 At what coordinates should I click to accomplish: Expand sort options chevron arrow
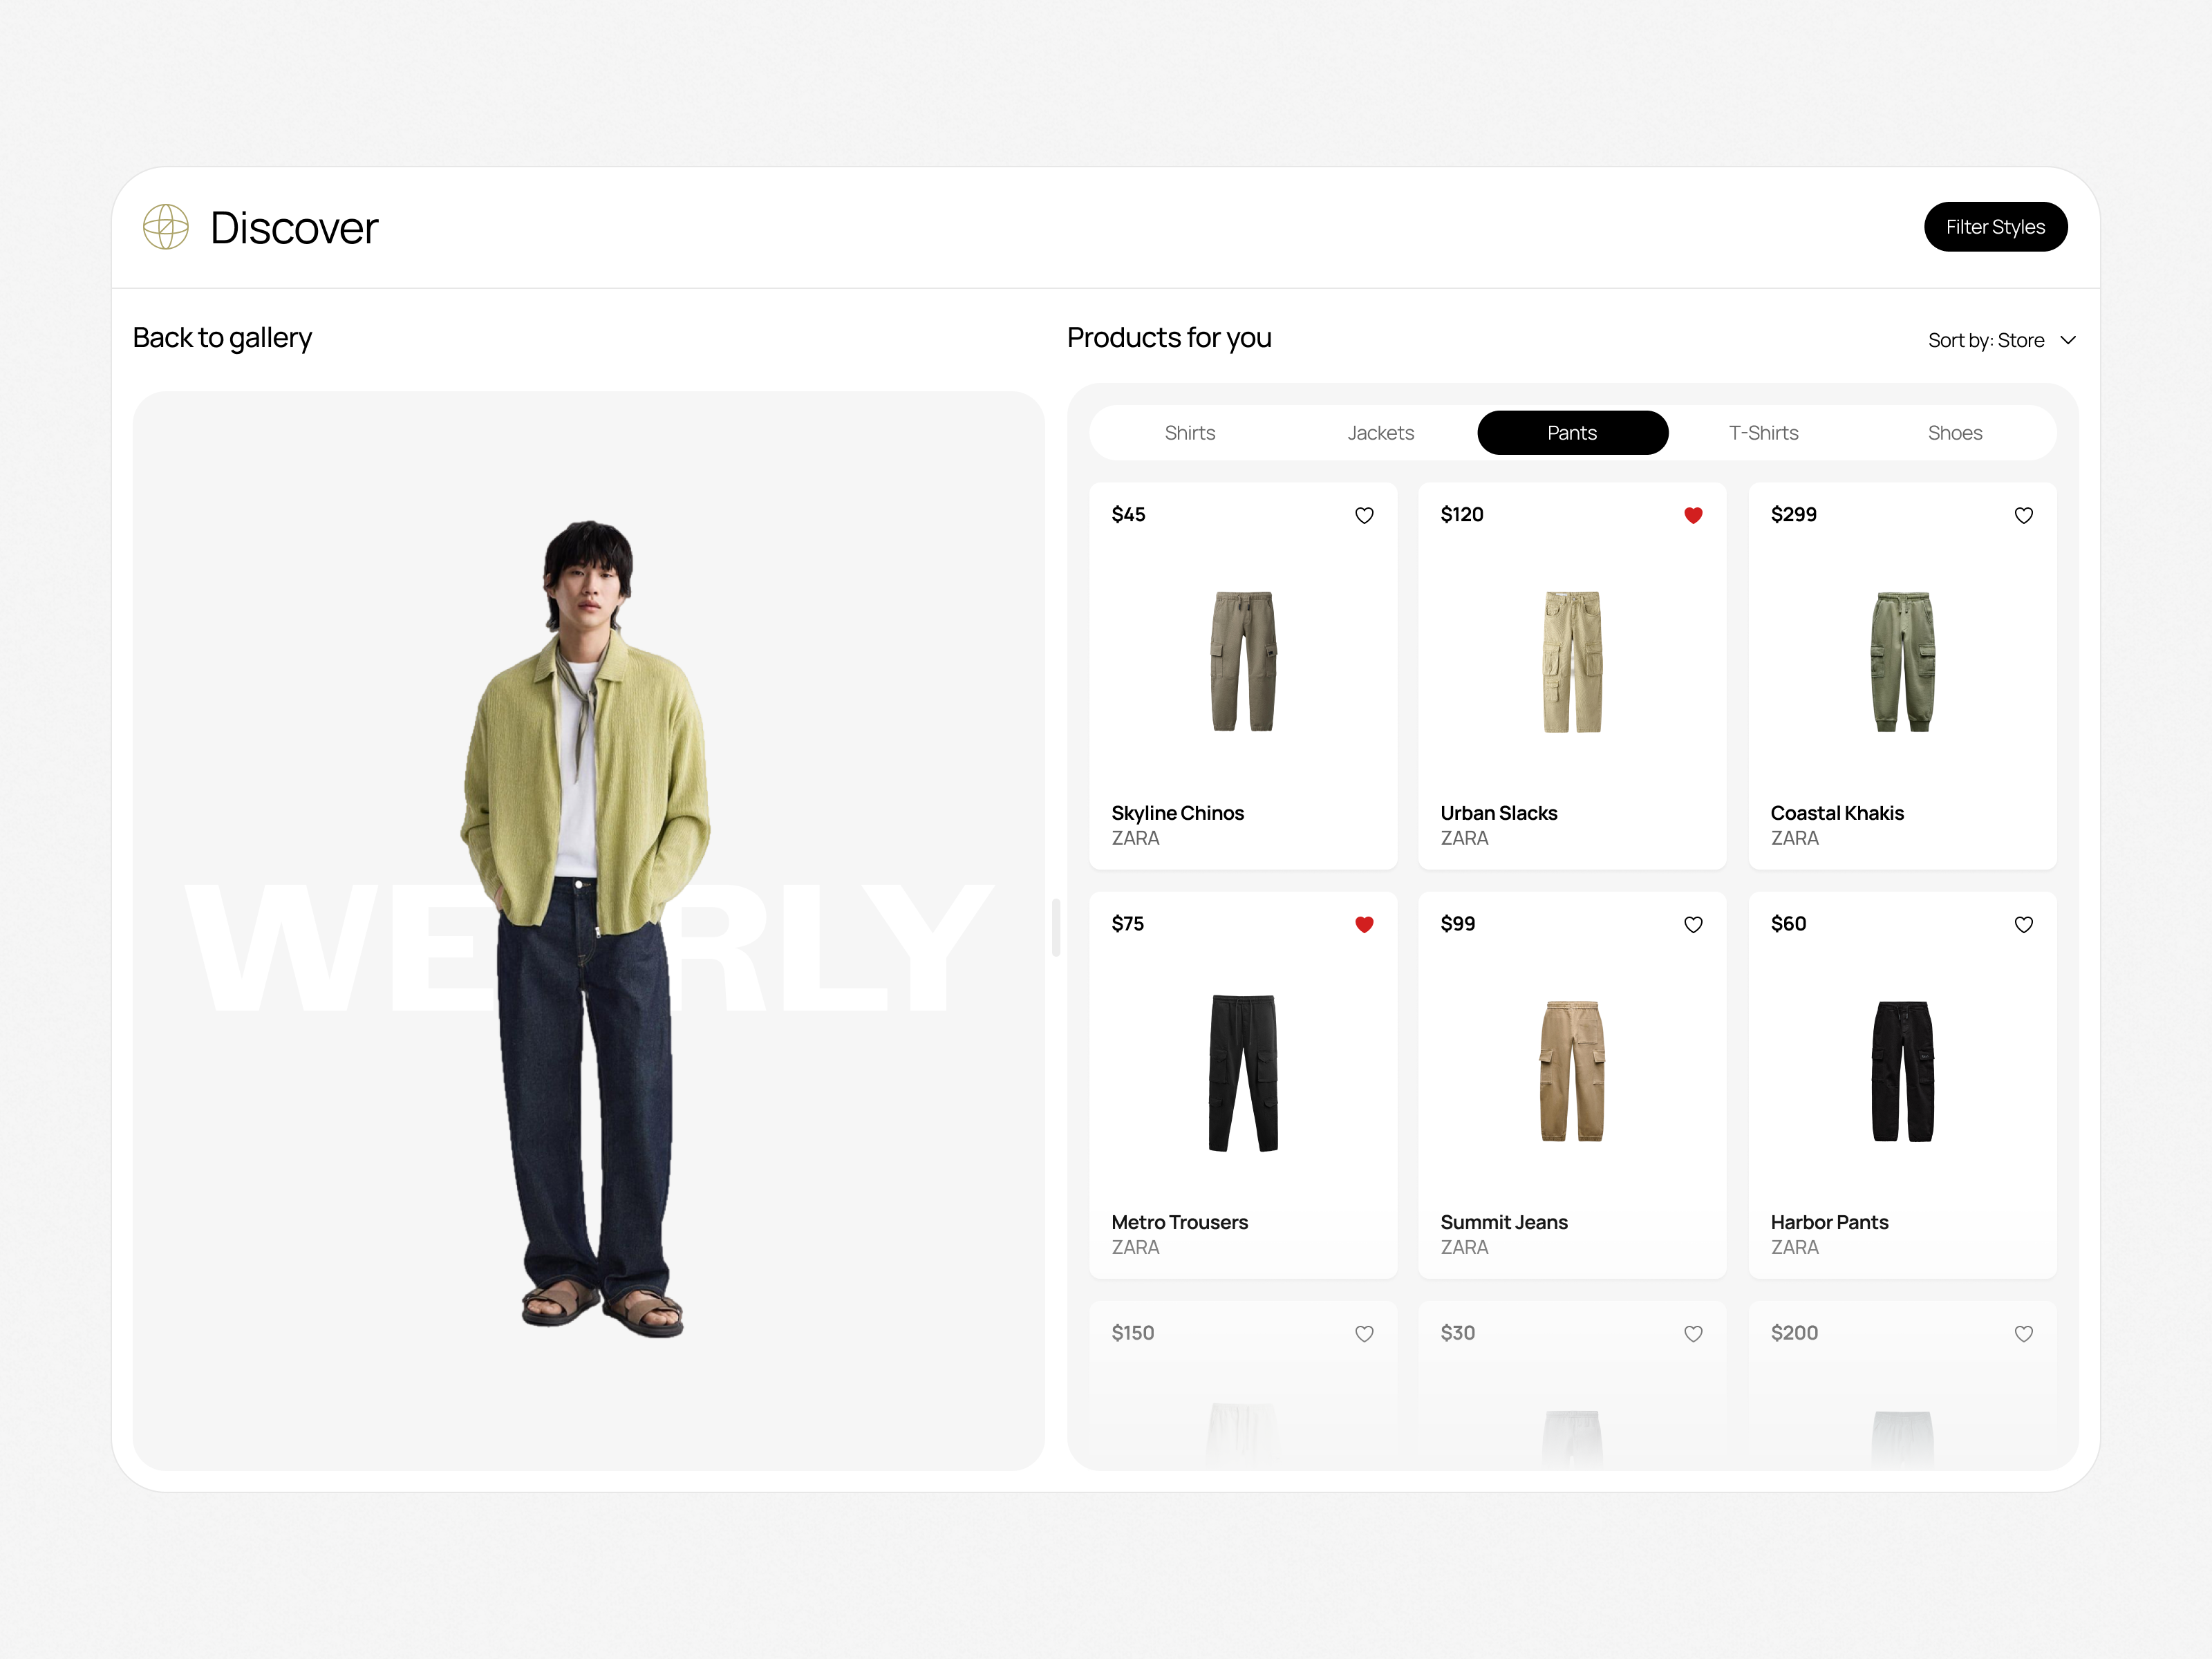tap(2068, 340)
